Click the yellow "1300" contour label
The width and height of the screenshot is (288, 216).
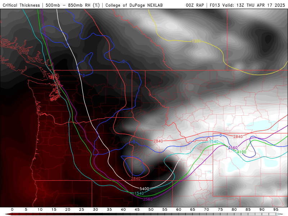(196, 41)
